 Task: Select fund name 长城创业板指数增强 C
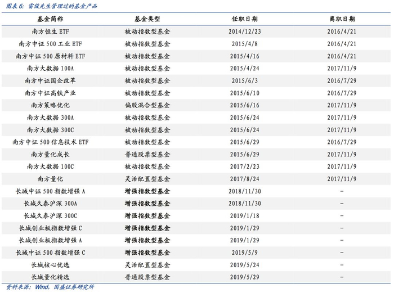click(x=50, y=228)
